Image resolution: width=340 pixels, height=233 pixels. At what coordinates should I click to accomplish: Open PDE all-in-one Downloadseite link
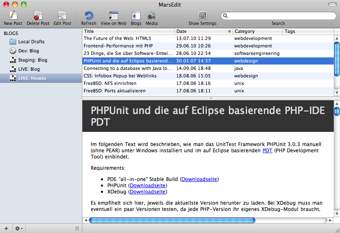coord(199,179)
